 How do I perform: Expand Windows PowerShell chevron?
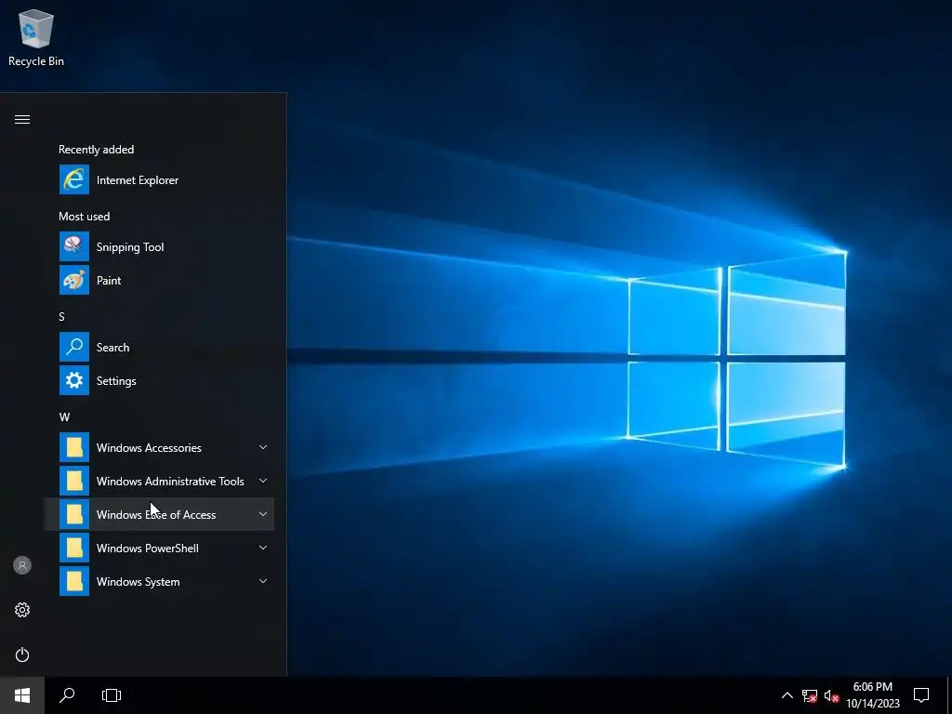pyautogui.click(x=263, y=548)
